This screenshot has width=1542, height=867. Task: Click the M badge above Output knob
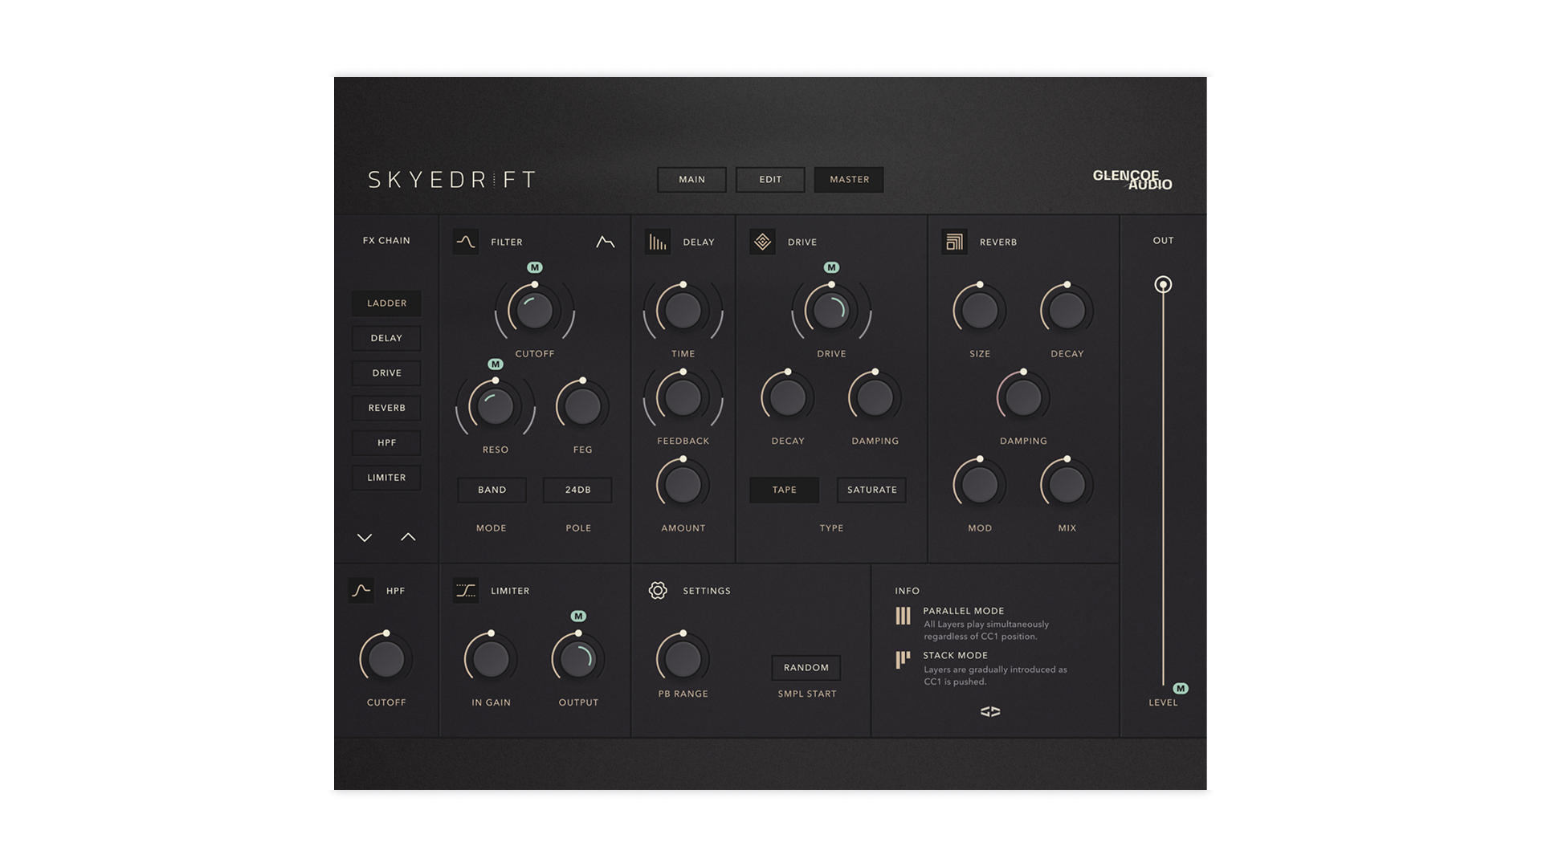pyautogui.click(x=578, y=616)
